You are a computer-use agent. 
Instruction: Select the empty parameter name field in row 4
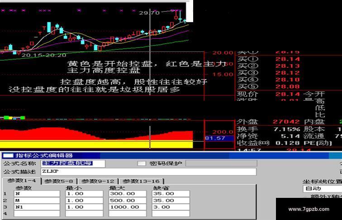(x=37, y=214)
